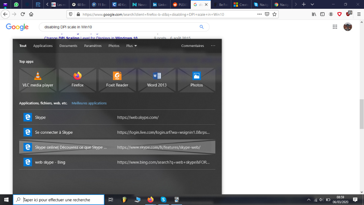
Task: Open Skype from the taskbar
Action: point(163,200)
